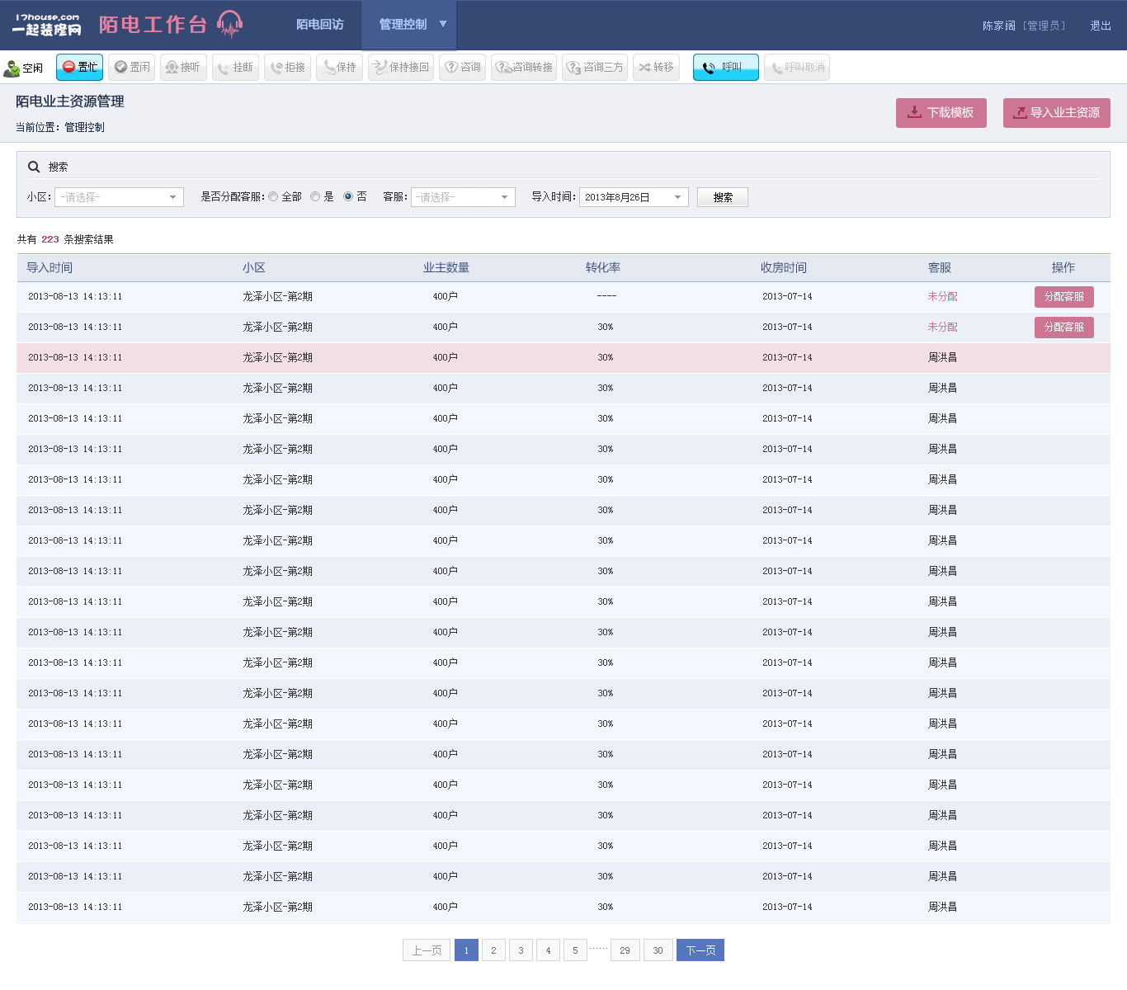Click the 接听 (answer call) button
This screenshot has height=990, width=1127.
coord(183,68)
